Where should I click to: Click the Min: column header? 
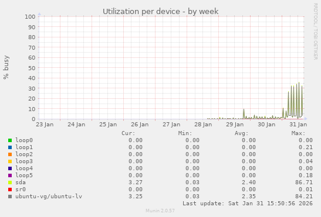[185, 133]
